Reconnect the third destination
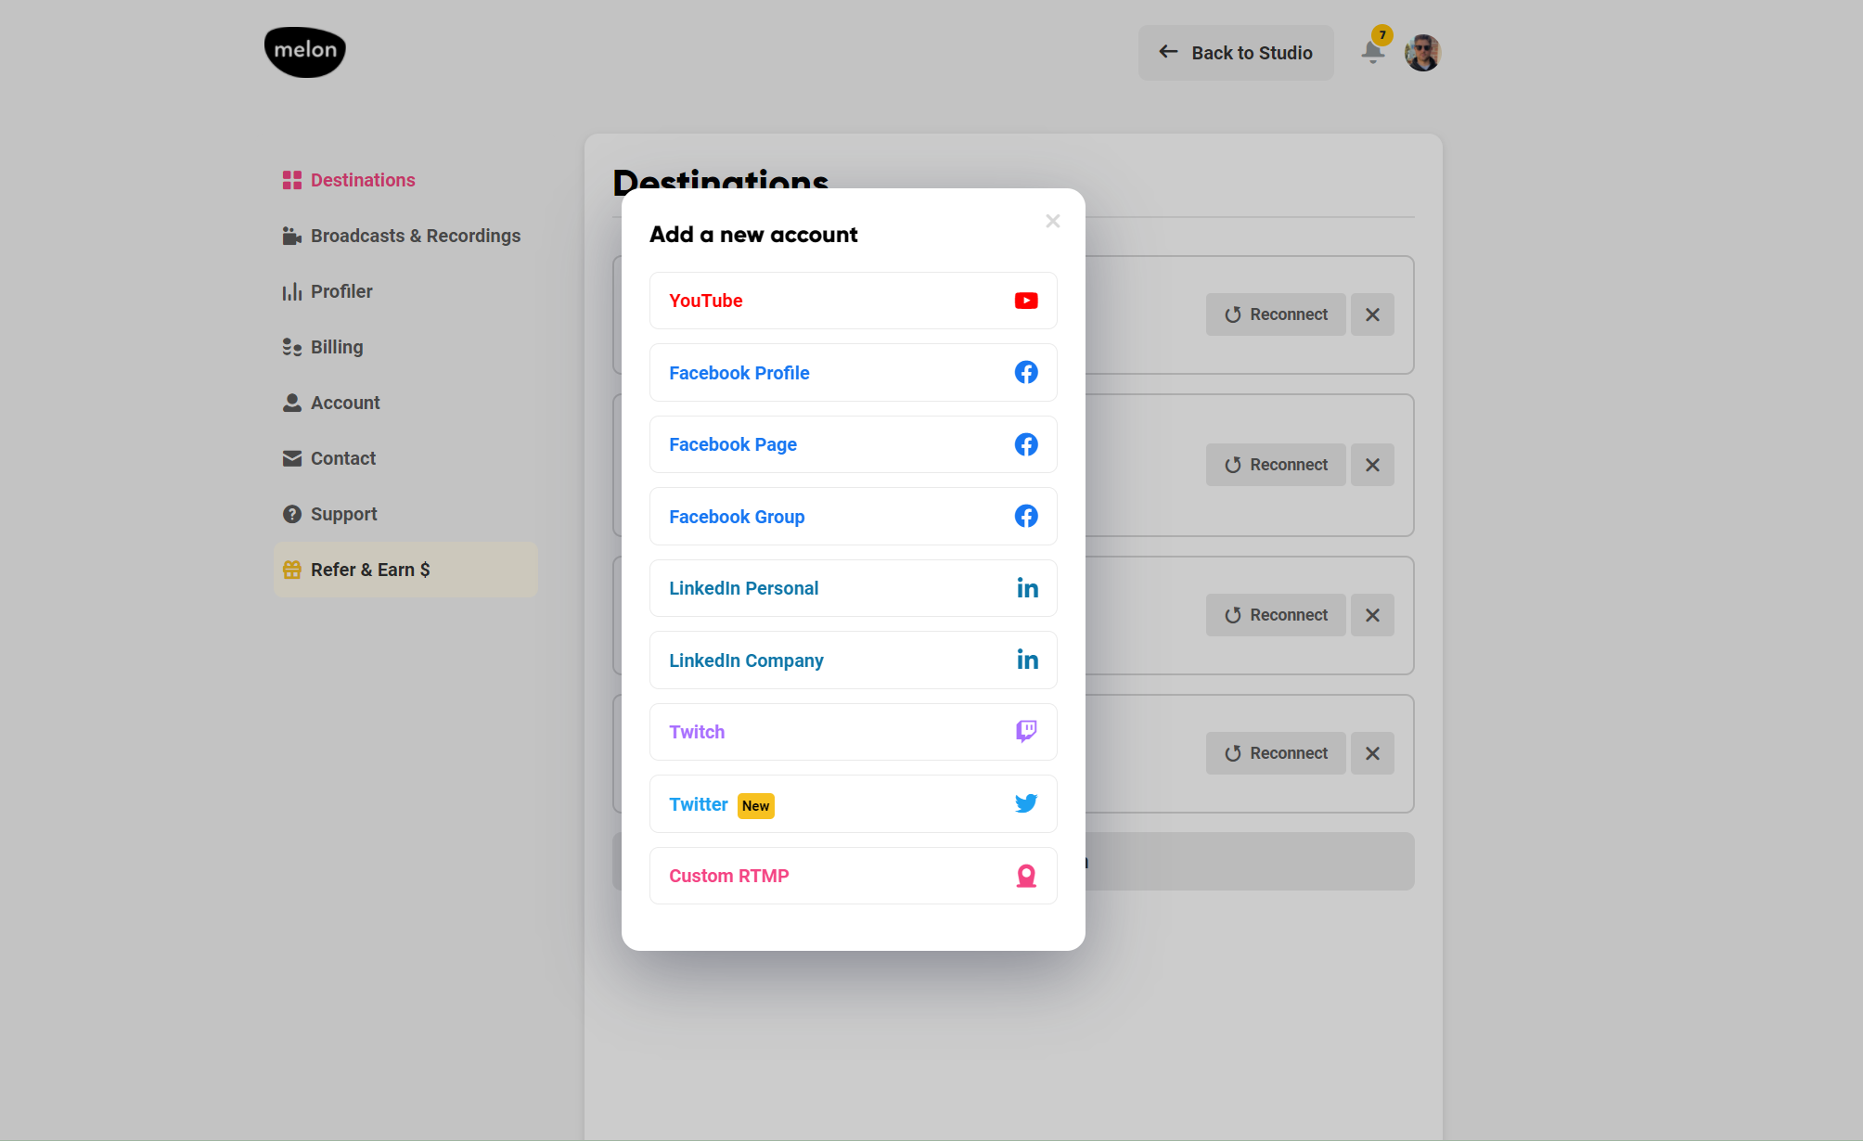This screenshot has width=1863, height=1141. tap(1276, 615)
